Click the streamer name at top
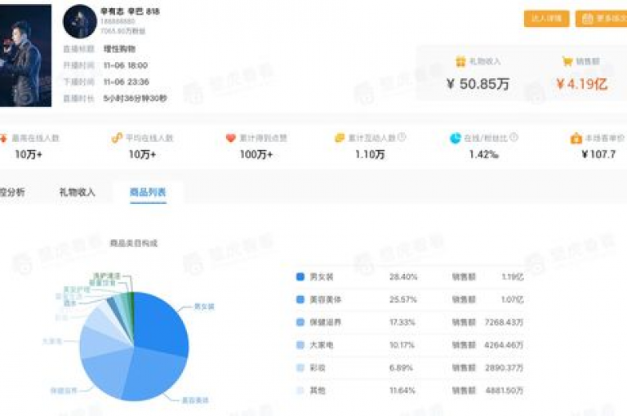This screenshot has width=627, height=416. point(130,11)
